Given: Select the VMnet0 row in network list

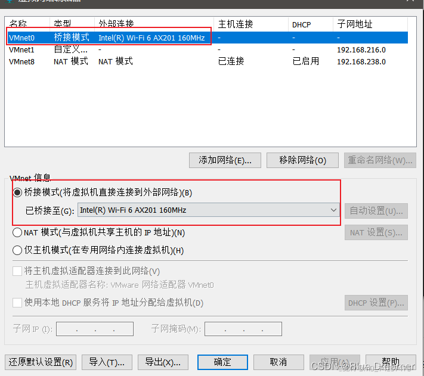Looking at the screenshot, I should 208,38.
